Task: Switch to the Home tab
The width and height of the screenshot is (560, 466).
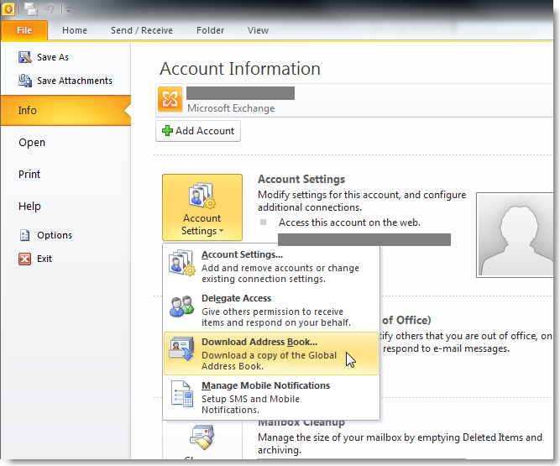Action: (x=74, y=30)
